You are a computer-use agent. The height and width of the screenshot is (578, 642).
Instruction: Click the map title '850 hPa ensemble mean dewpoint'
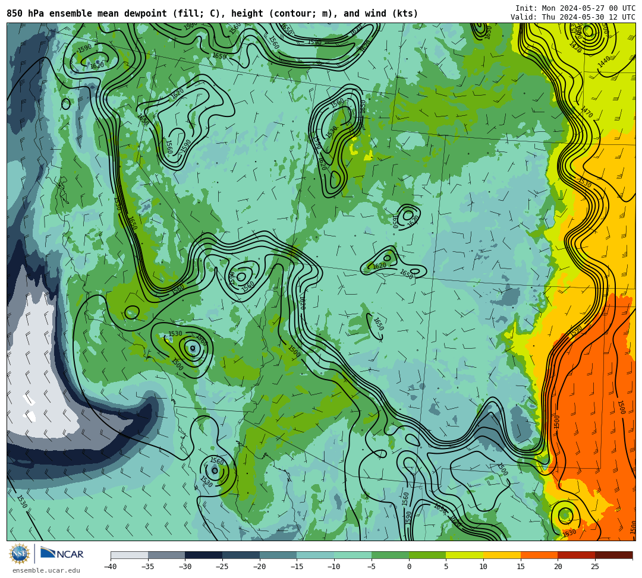click(x=87, y=14)
